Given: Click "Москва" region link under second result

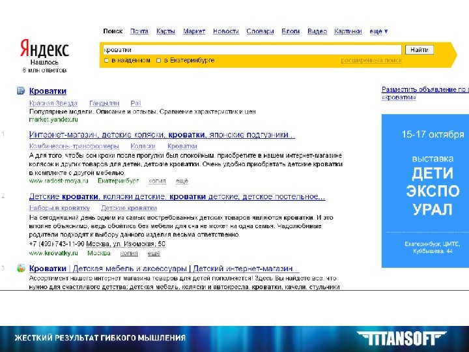Looking at the screenshot, I should (x=99, y=253).
